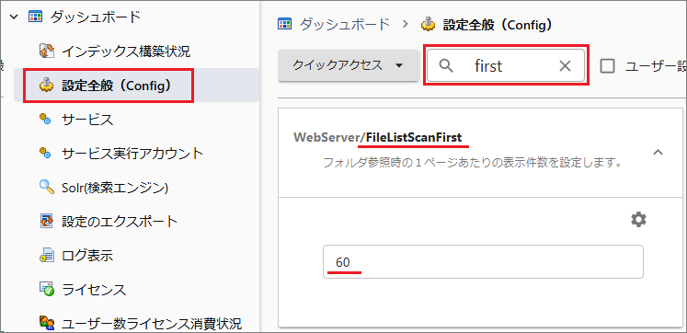
Task: Click the WebServer/FileListScanFirst title
Action: (378, 137)
